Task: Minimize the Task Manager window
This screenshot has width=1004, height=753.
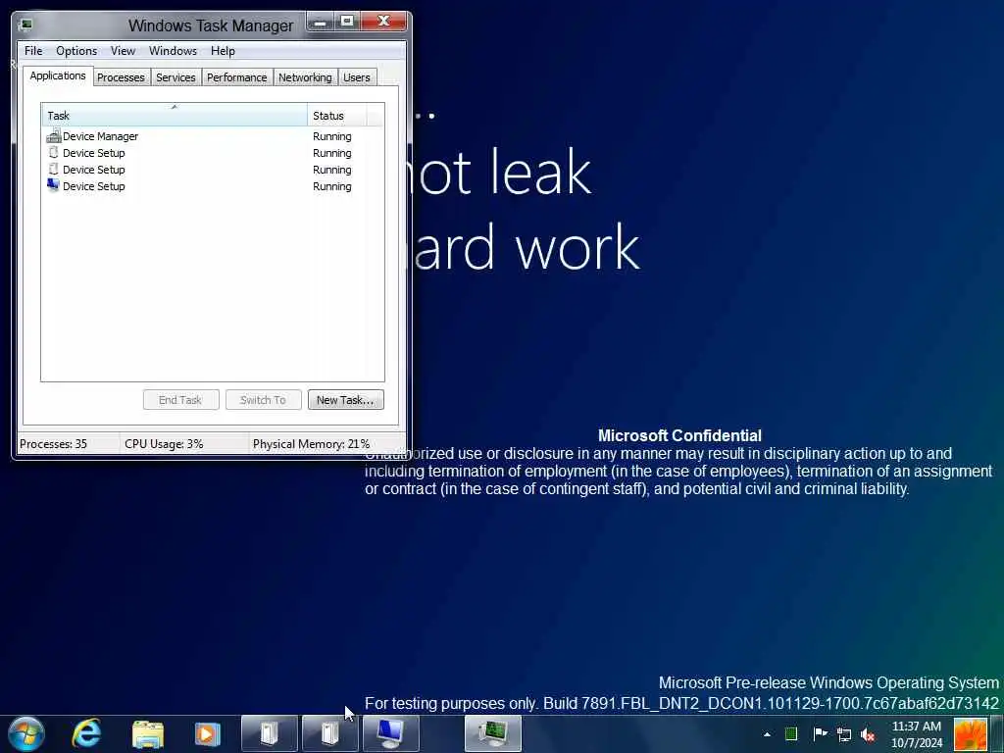Action: click(321, 22)
